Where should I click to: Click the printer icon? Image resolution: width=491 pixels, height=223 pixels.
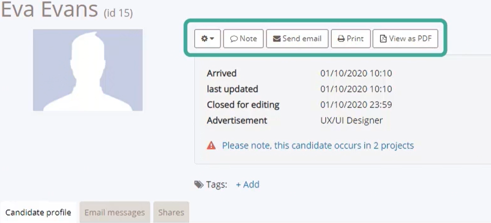341,39
